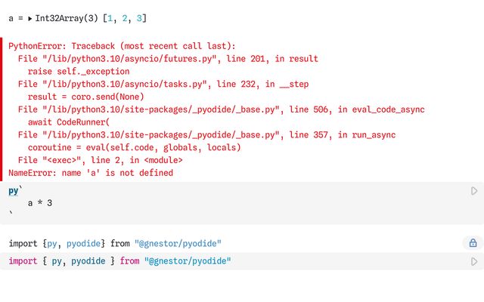This screenshot has height=302, width=484.
Task: Click the line 506 eval_code_async row
Action: [x=222, y=109]
